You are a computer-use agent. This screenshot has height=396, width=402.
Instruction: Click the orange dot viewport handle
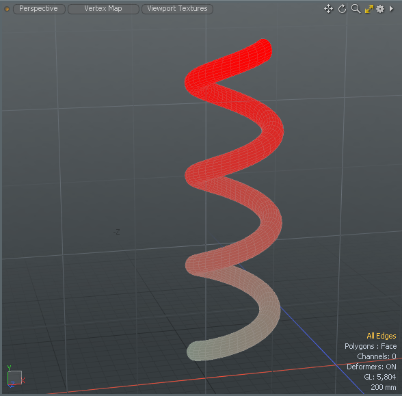pyautogui.click(x=7, y=10)
